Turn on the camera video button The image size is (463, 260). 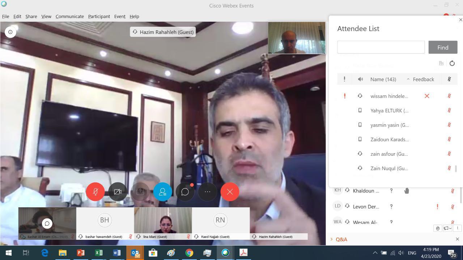coord(118,192)
